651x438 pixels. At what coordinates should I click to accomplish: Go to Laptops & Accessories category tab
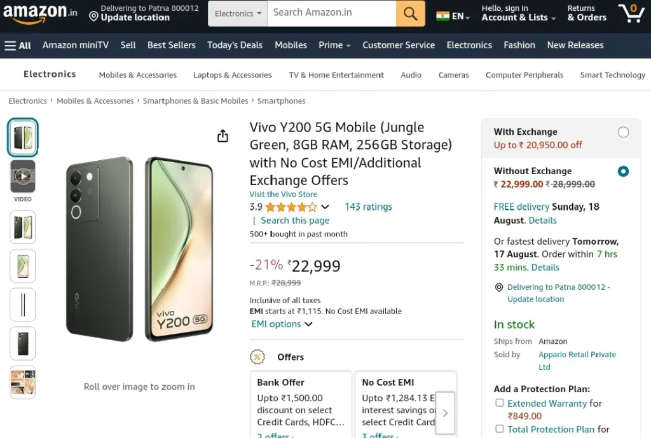coord(233,75)
